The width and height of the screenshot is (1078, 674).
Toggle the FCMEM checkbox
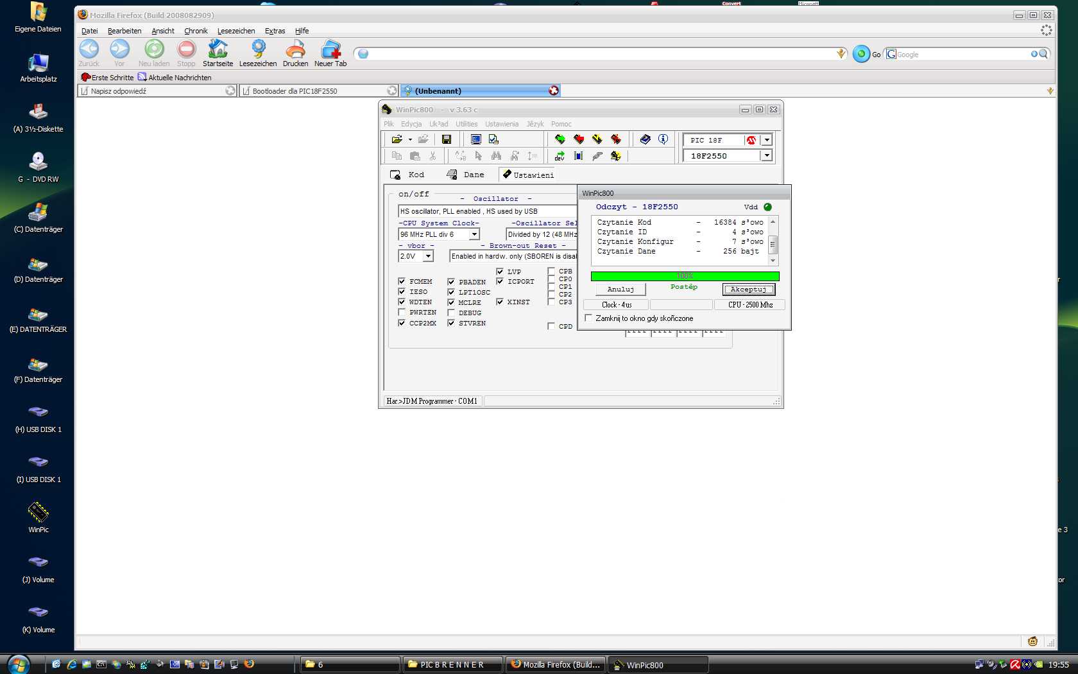pos(402,281)
